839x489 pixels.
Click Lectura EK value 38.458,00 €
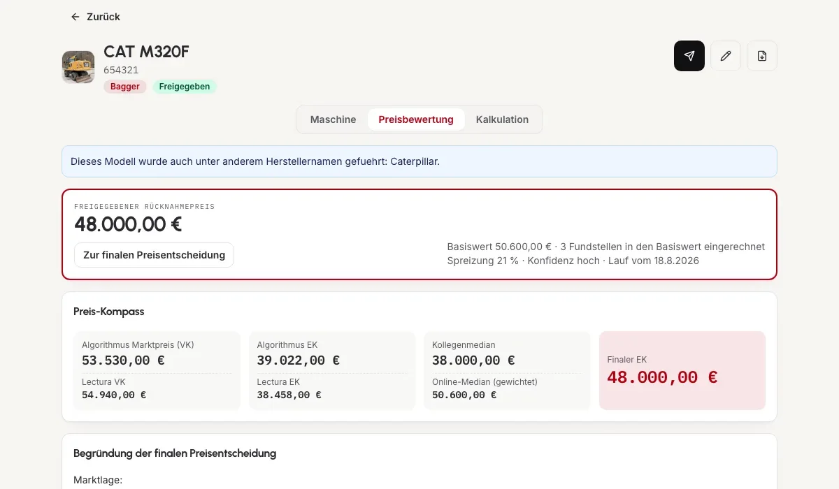(x=289, y=395)
